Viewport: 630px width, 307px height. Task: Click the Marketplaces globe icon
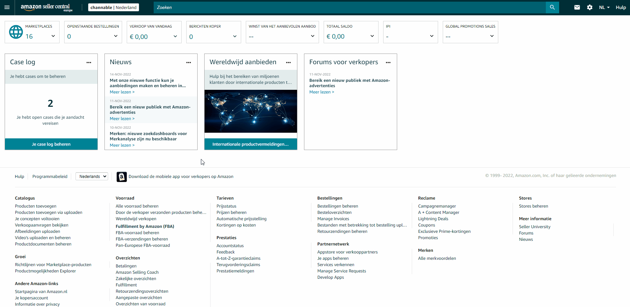pyautogui.click(x=16, y=32)
